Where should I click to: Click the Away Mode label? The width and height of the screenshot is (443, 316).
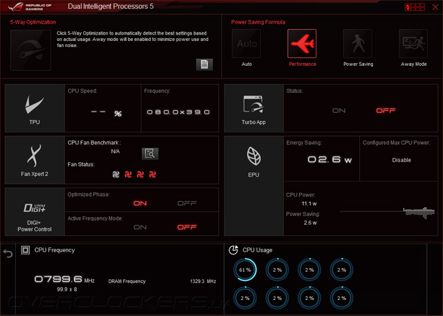coord(414,64)
